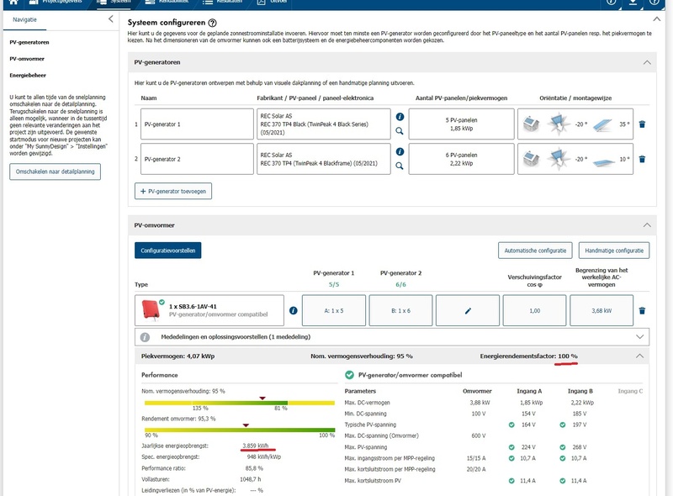Click the red inverter thumbnail image
Viewport: 673px width, 496px height.
(x=151, y=309)
